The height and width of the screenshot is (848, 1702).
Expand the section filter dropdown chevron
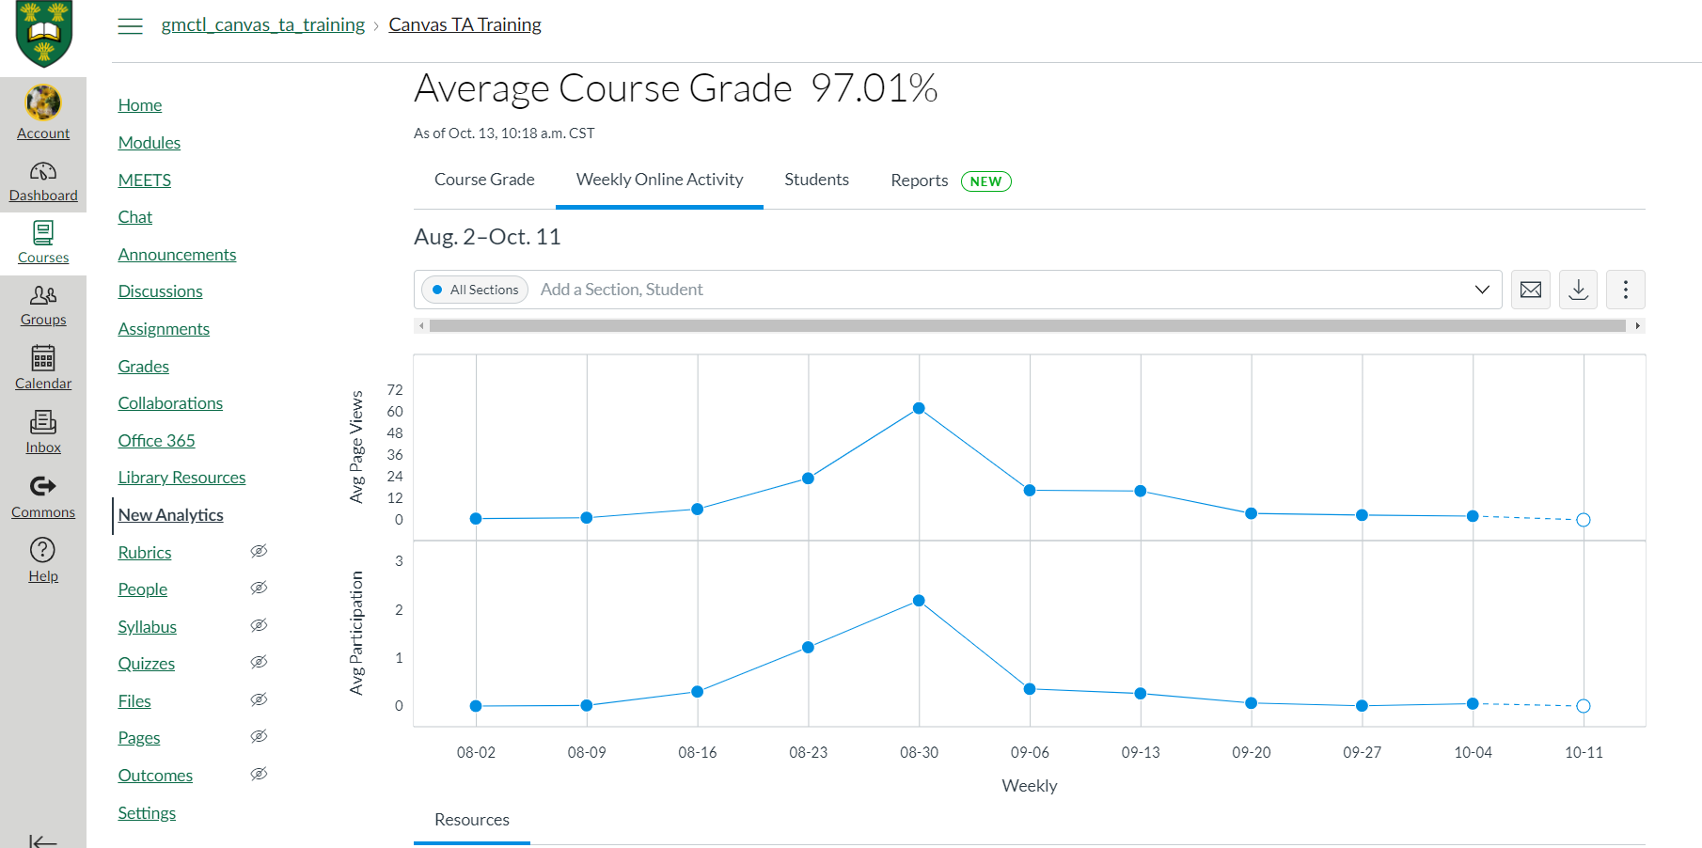coord(1483,290)
